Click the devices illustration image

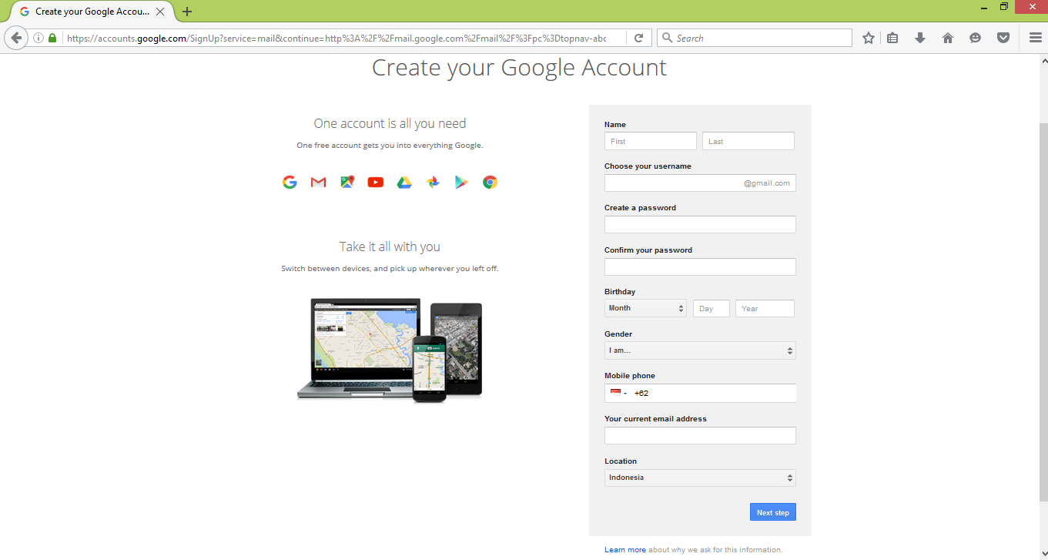tap(390, 349)
